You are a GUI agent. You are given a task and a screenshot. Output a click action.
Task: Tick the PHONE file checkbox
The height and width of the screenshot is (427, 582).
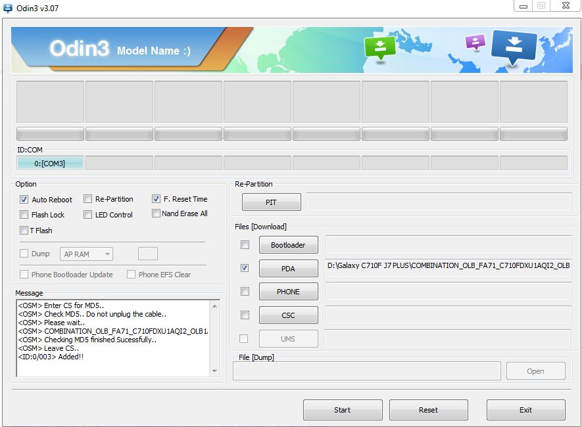point(245,291)
